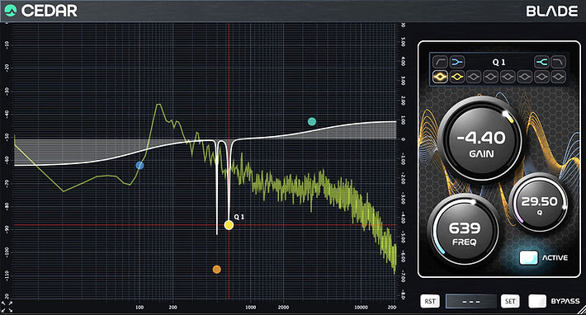Select the teal high shelf node on graph
Image resolution: width=586 pixels, height=315 pixels.
point(312,121)
